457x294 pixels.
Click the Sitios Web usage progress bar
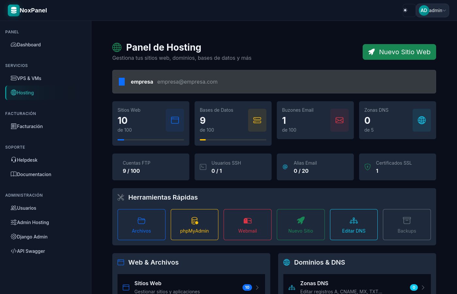(150, 140)
